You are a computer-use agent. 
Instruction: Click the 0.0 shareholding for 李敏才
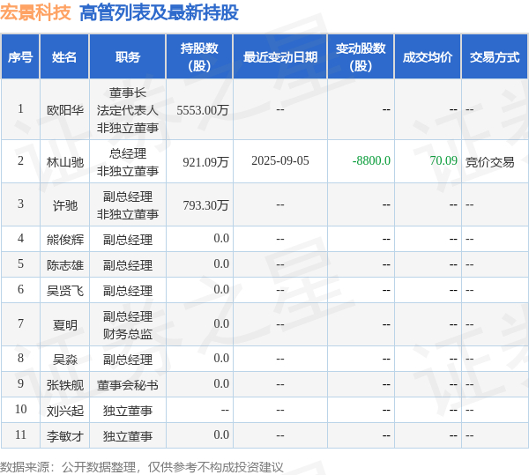(221, 434)
